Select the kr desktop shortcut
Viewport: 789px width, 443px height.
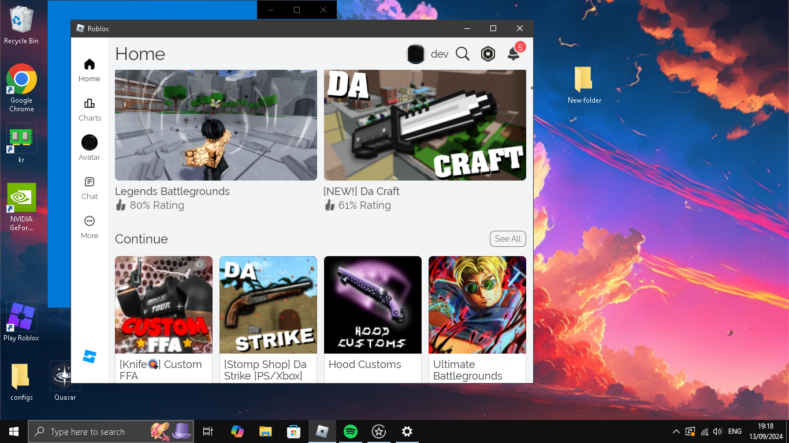coord(21,144)
